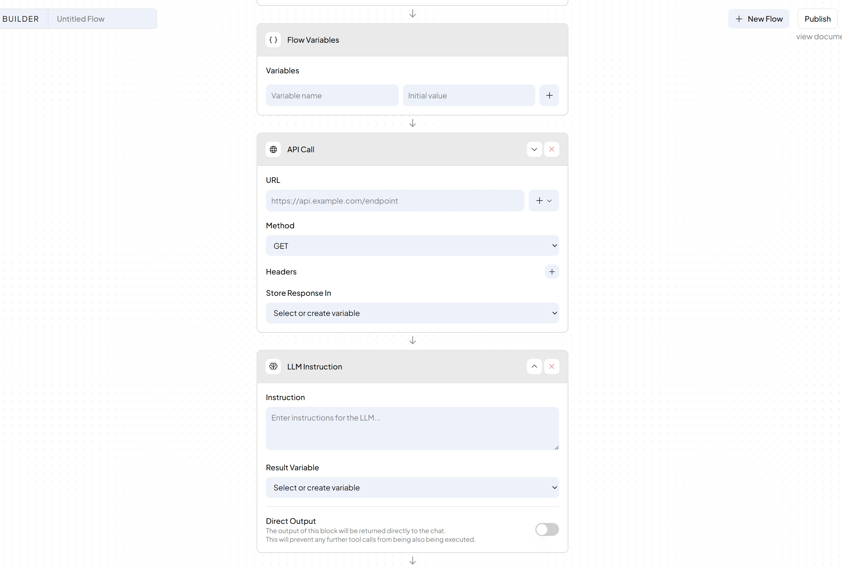842x565 pixels.
Task: Collapse the LLM Instruction block
Action: click(534, 366)
